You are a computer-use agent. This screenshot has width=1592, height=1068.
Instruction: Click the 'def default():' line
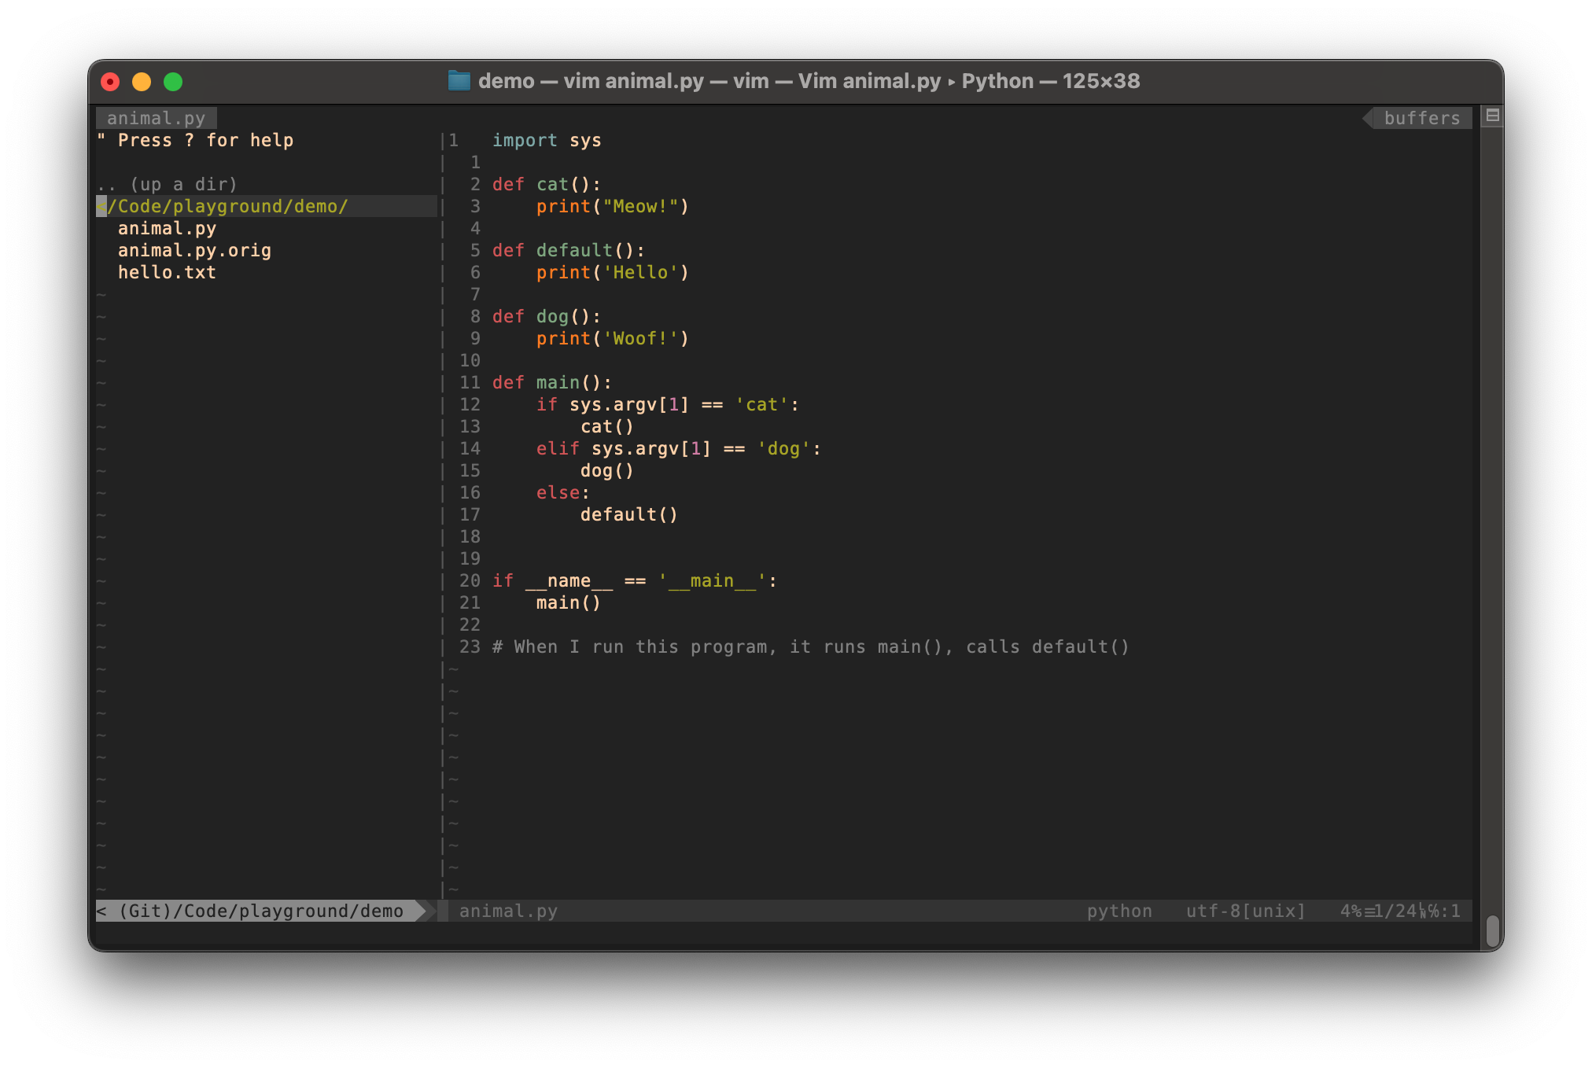pyautogui.click(x=569, y=250)
